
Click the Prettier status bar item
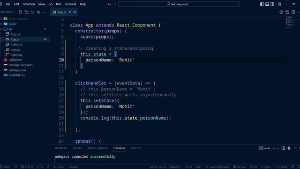[x=281, y=167]
